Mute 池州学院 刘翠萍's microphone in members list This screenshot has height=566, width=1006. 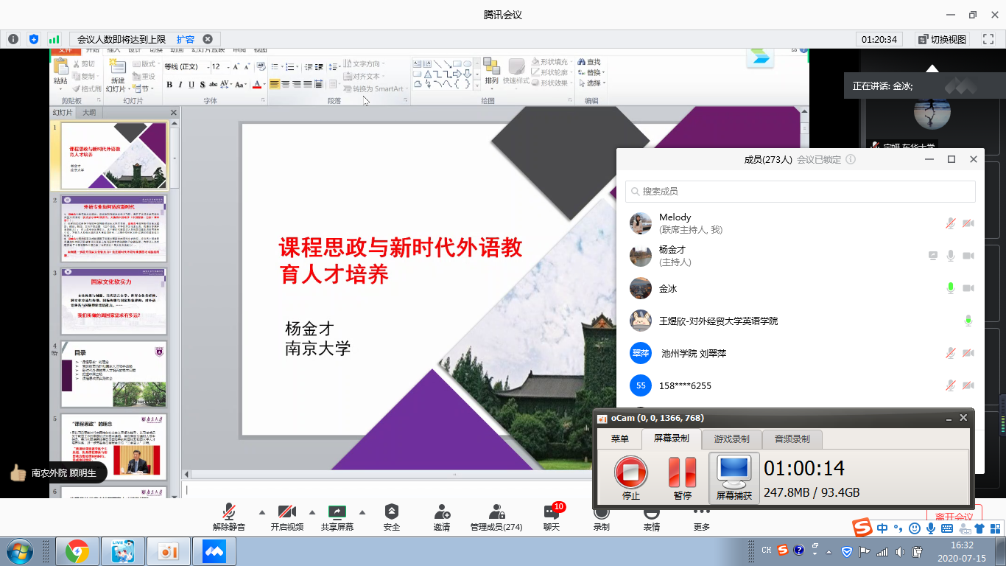pos(950,353)
